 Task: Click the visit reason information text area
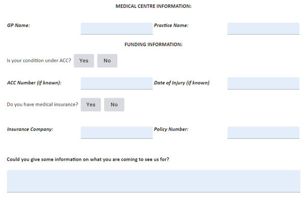click(153, 181)
